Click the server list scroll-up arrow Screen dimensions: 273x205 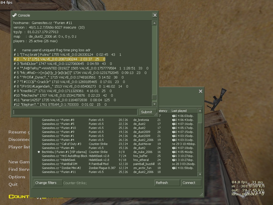point(200,111)
